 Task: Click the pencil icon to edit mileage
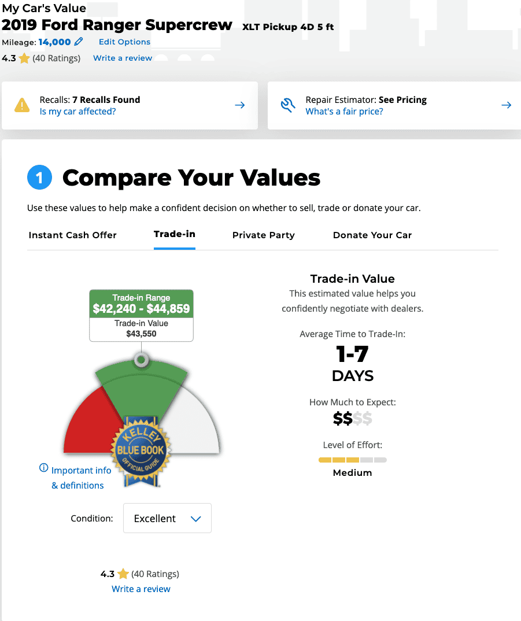[x=79, y=42]
